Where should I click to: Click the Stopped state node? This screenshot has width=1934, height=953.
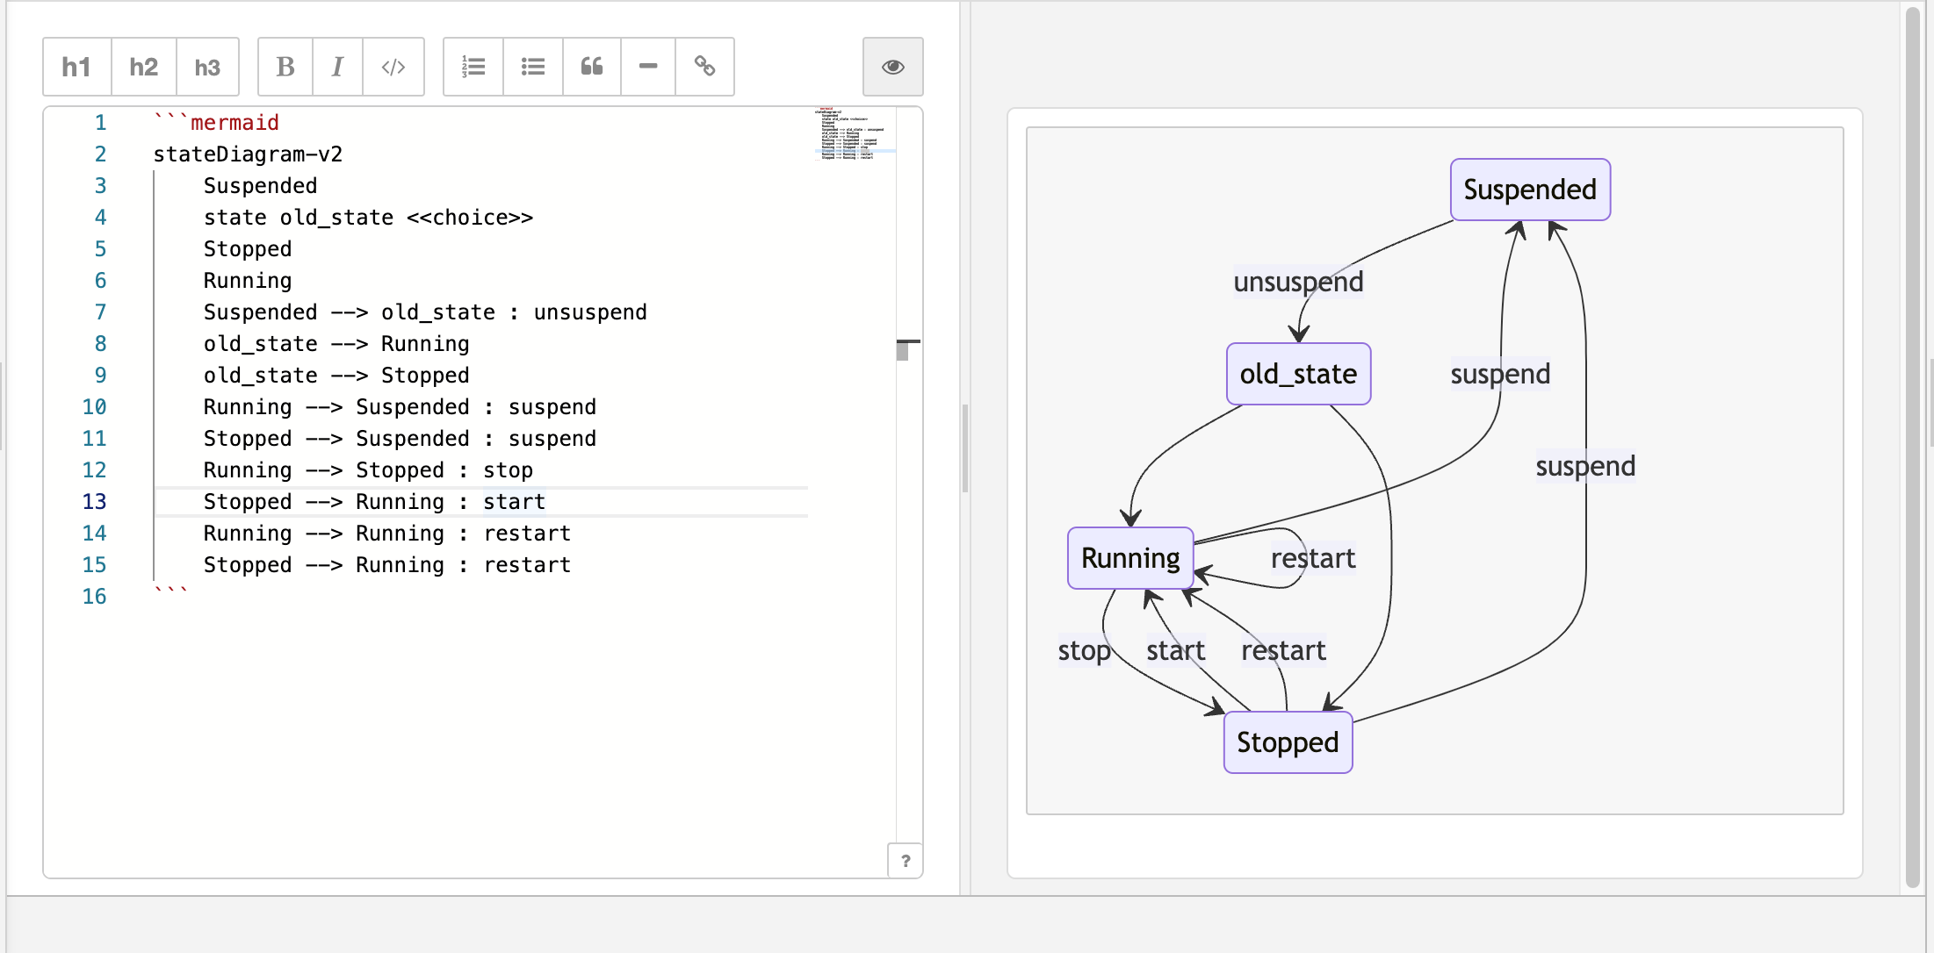(x=1288, y=742)
